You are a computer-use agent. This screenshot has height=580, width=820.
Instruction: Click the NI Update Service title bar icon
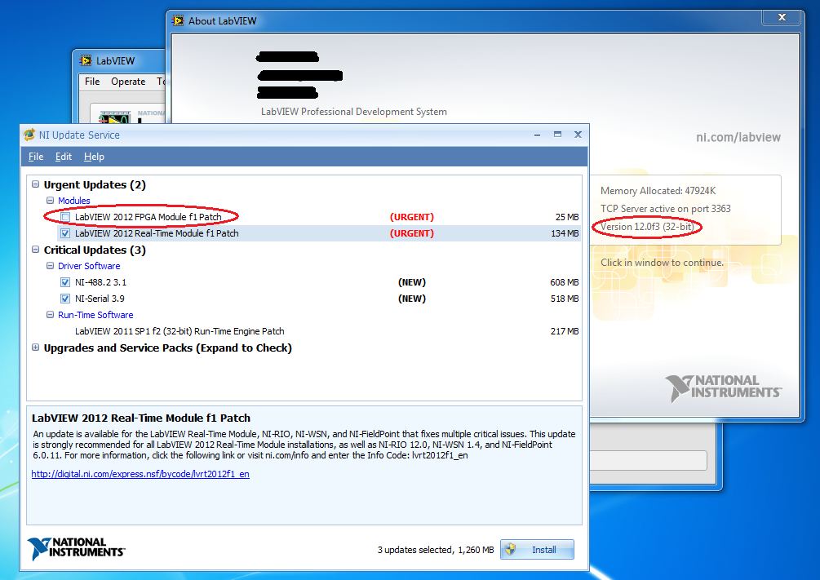coord(29,135)
